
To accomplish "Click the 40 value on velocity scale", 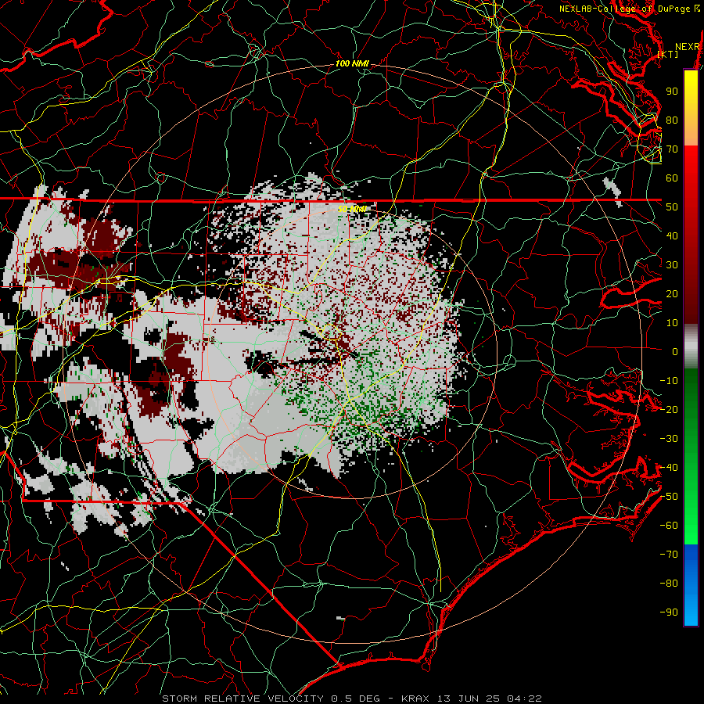I will (672, 236).
